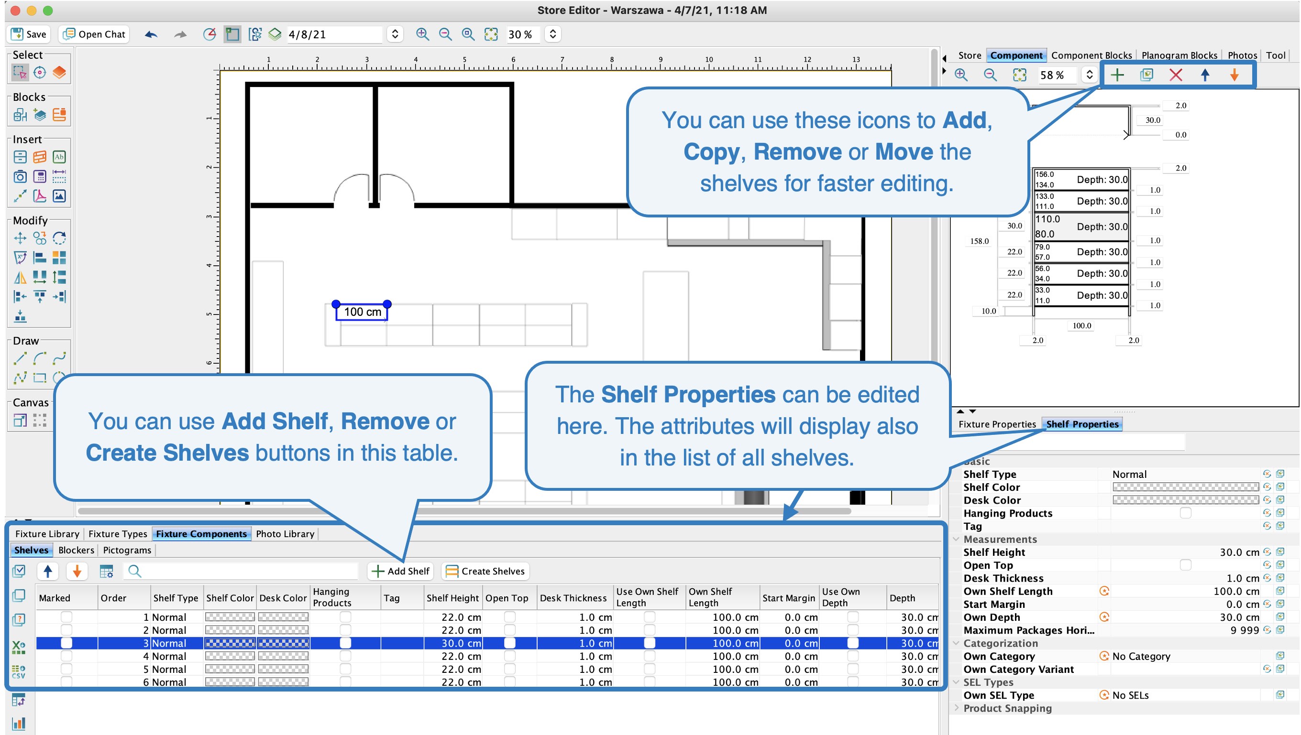The width and height of the screenshot is (1301, 735).
Task: Switch to the Component Blocks tab
Action: tap(1092, 55)
